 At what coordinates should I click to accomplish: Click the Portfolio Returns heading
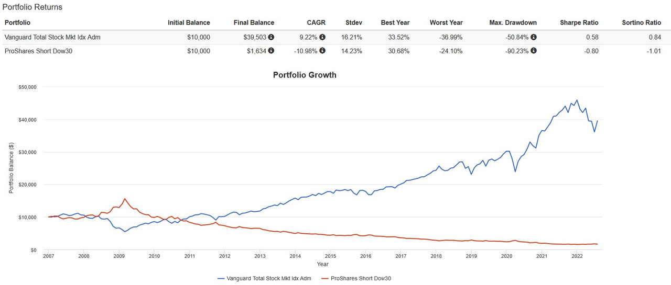pyautogui.click(x=33, y=7)
